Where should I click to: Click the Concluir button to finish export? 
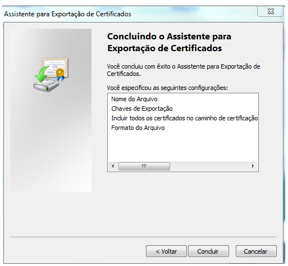point(208,251)
